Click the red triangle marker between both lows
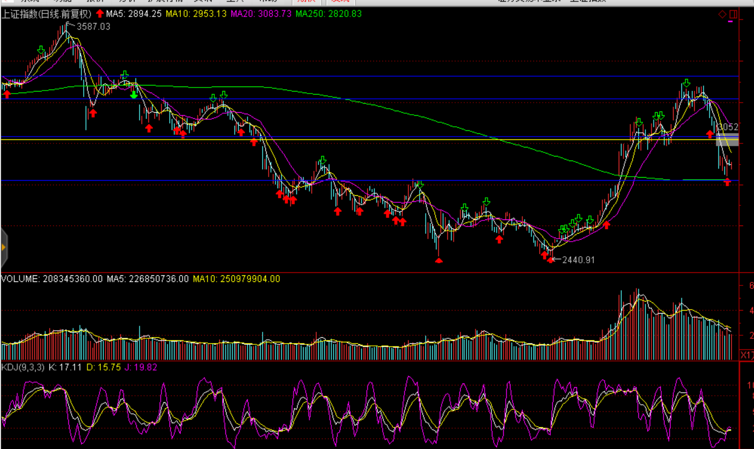The image size is (754, 449). click(439, 260)
